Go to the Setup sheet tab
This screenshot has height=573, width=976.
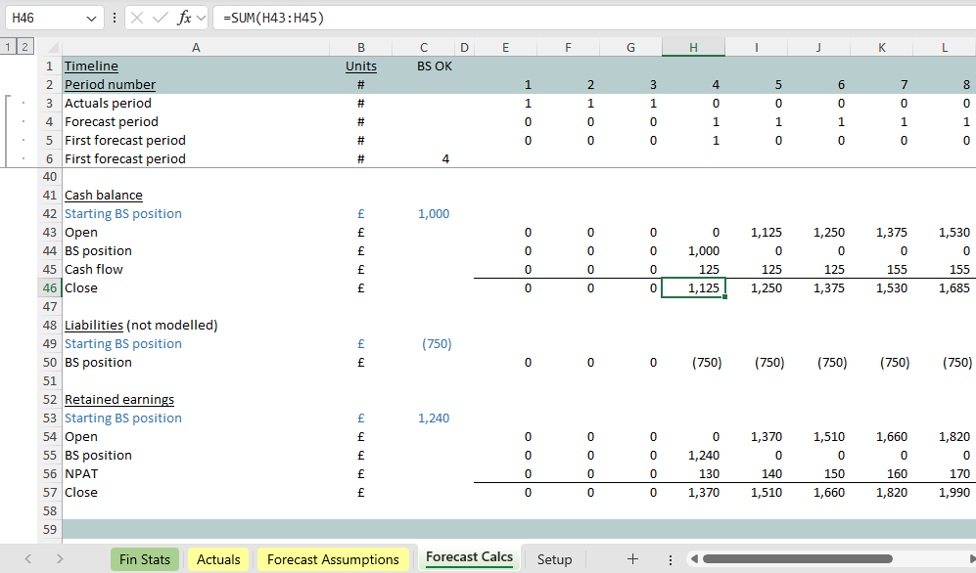point(554,559)
